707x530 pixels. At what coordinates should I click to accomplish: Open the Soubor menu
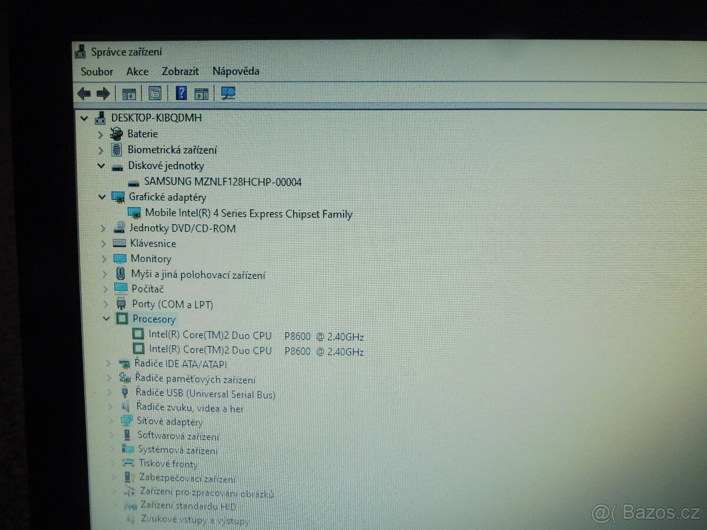(x=97, y=71)
